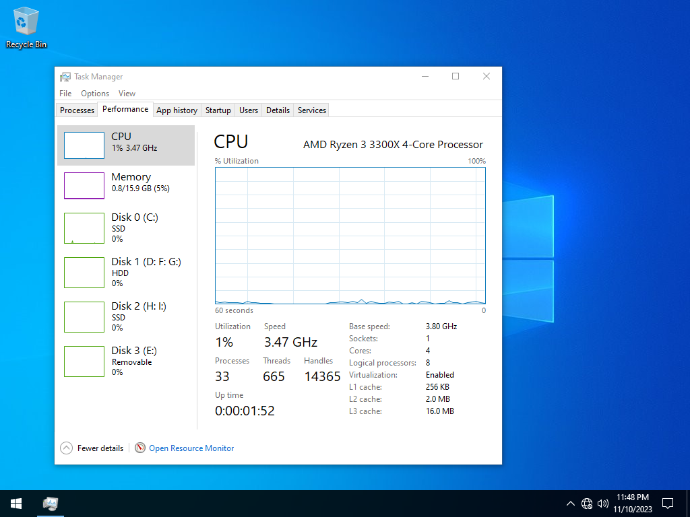The height and width of the screenshot is (517, 690).
Task: Click the network globe tray icon
Action: 587,504
